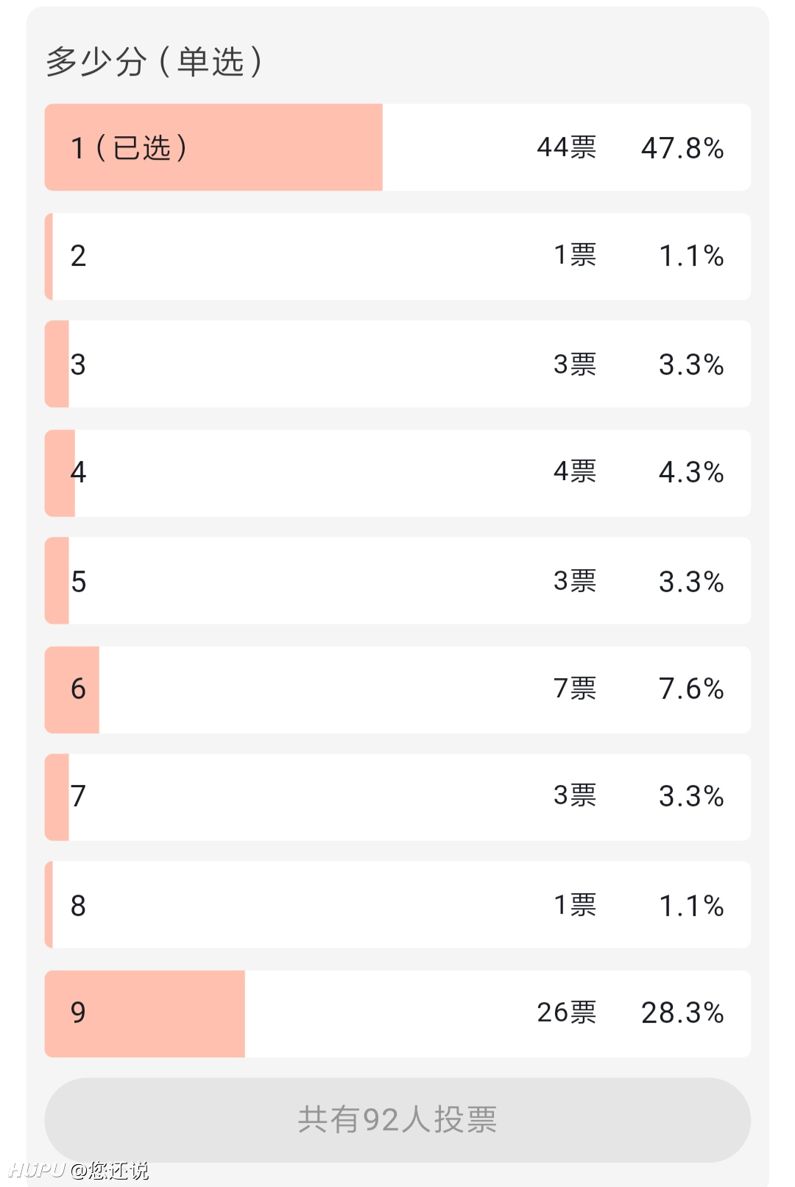Click the HUPU @您还说 watermark
This screenshot has height=1187, width=795.
point(79,1170)
